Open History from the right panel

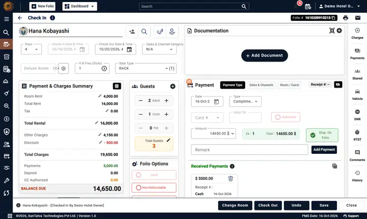point(357,176)
